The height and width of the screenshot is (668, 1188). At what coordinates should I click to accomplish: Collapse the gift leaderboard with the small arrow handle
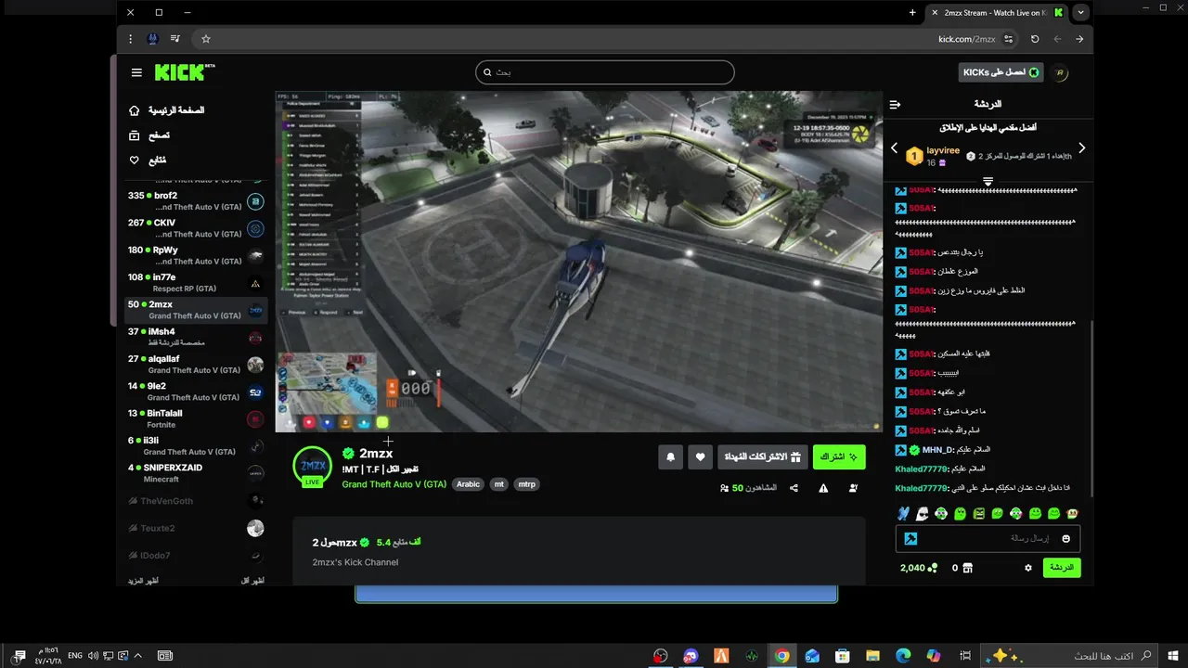click(x=988, y=181)
